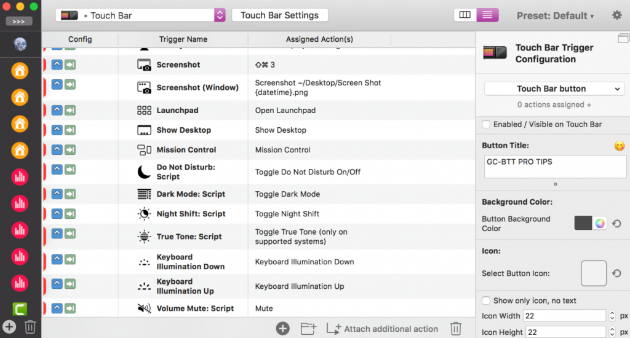
Task: Open the Touch Bar trigger category dropdown
Action: pos(140,15)
